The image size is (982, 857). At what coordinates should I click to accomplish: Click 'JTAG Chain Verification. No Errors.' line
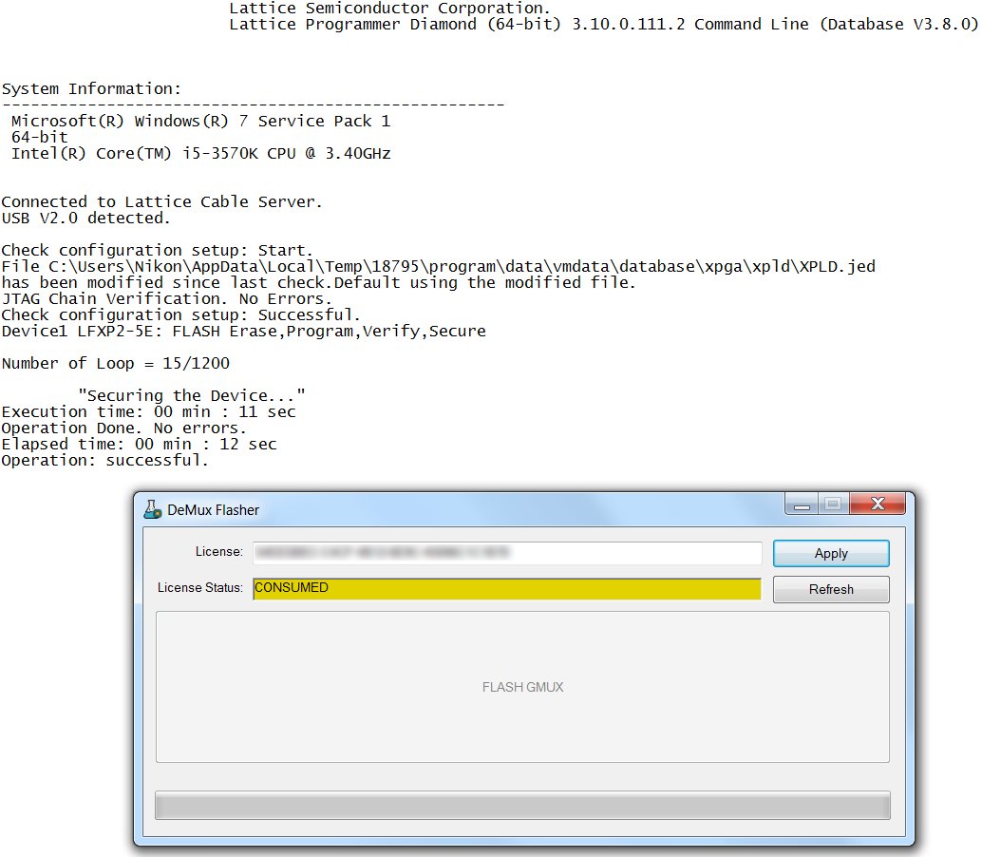pos(166,299)
